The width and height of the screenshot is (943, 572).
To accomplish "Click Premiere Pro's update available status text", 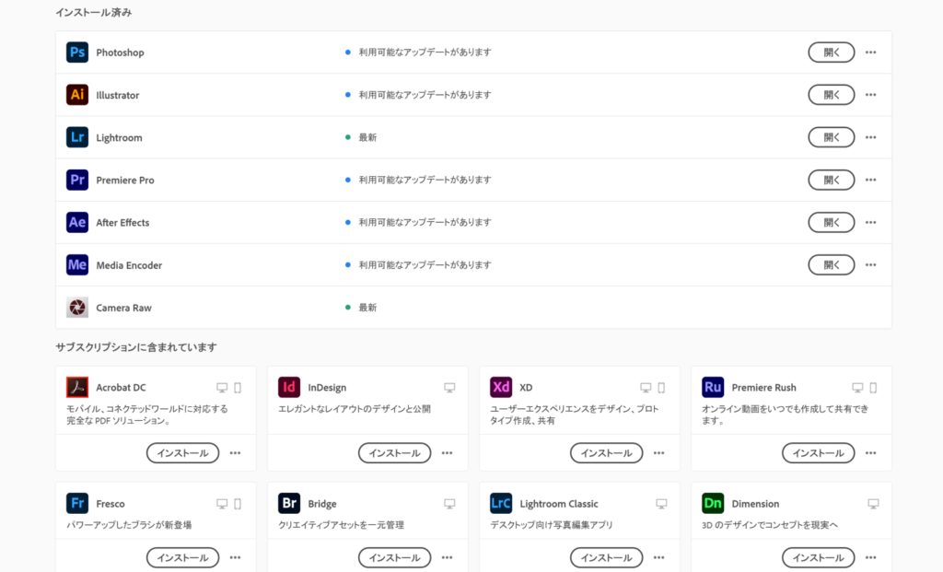I will pyautogui.click(x=425, y=180).
